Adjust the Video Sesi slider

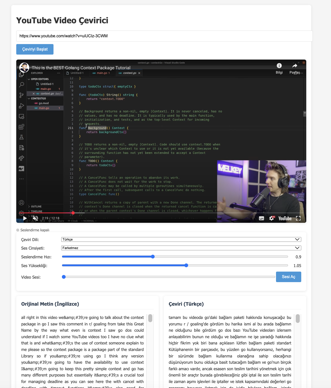tap(168, 277)
